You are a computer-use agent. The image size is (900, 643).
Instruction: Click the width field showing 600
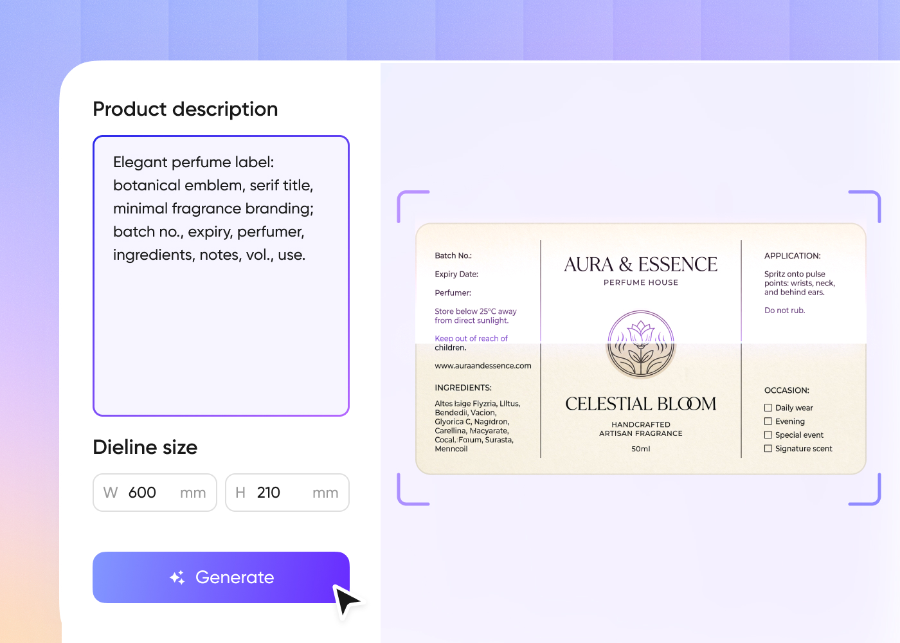coord(154,493)
